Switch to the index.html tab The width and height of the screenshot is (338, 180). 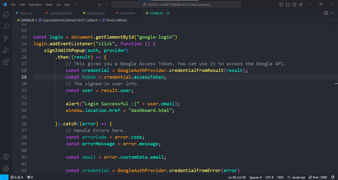point(125,13)
